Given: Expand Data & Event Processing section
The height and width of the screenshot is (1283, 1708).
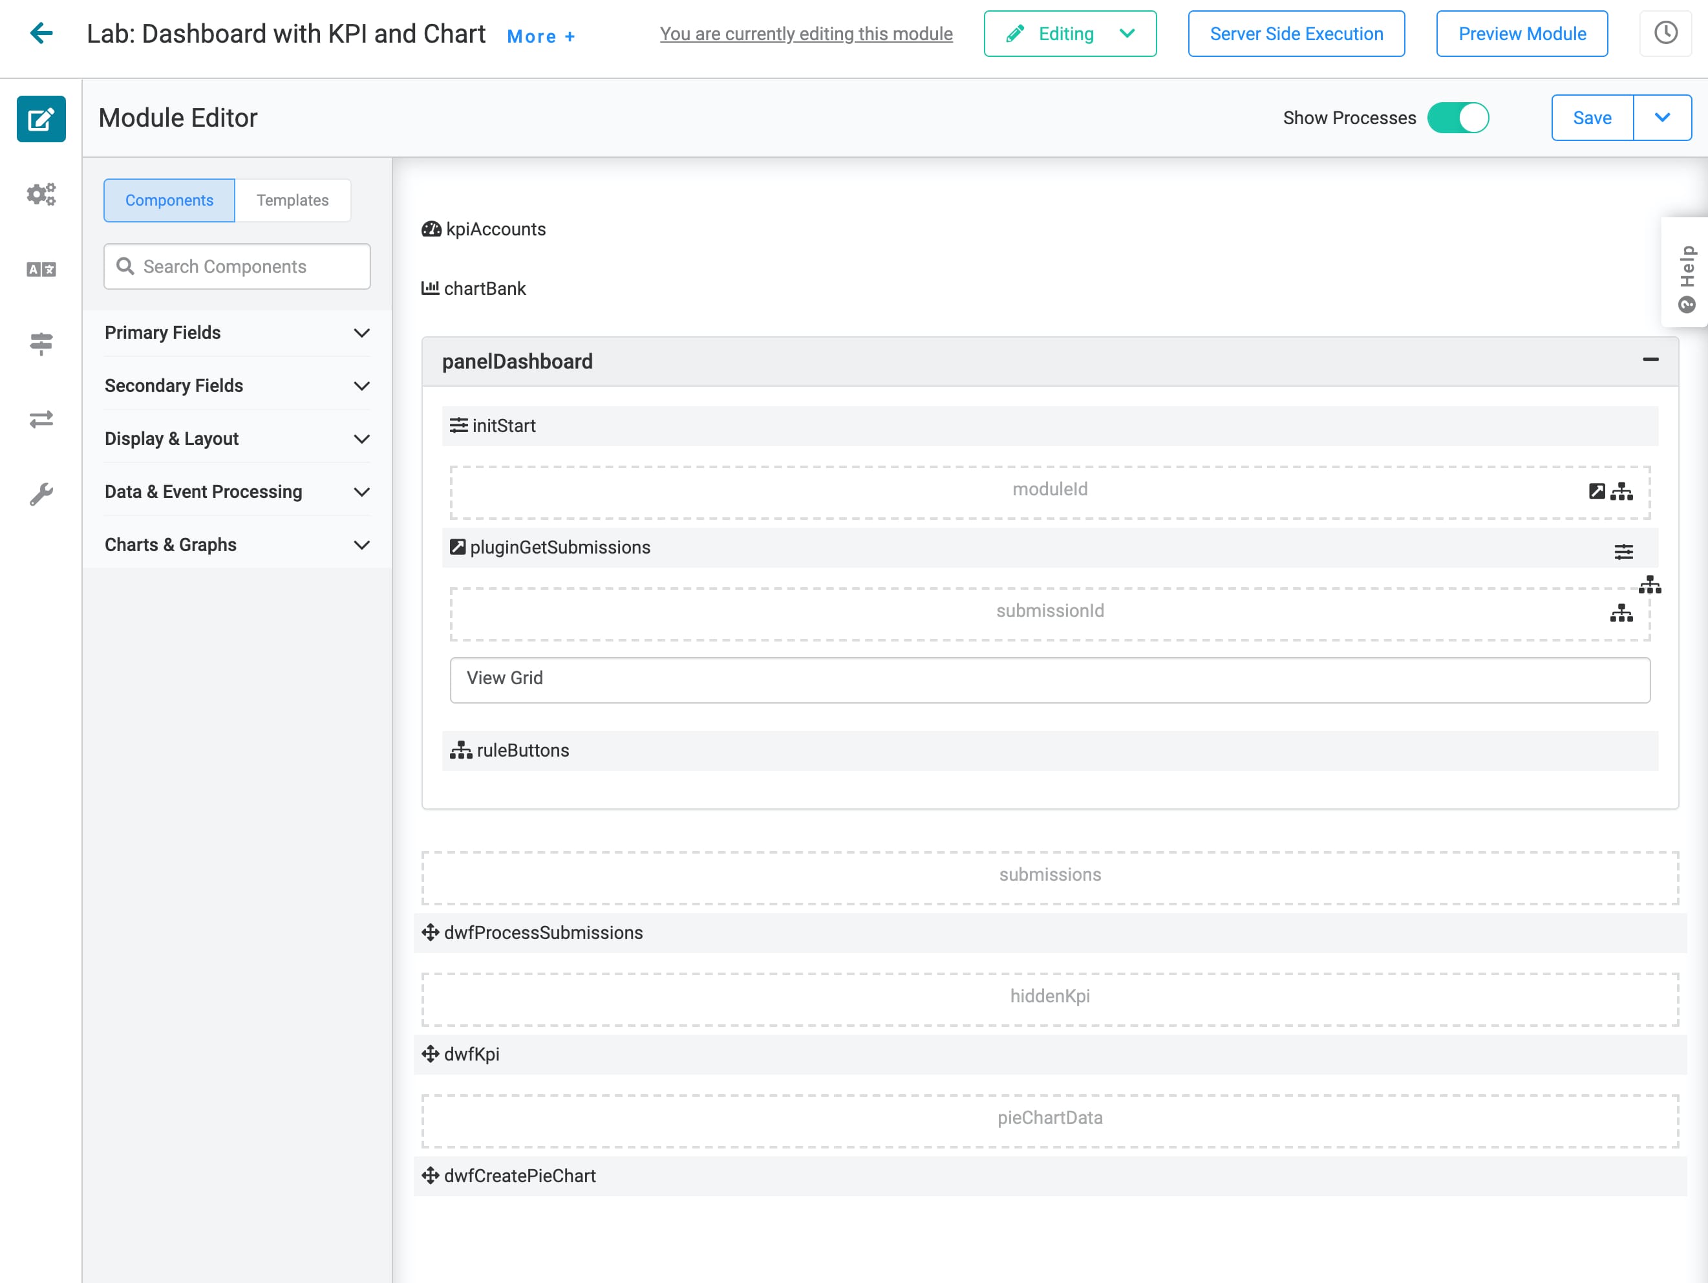Looking at the screenshot, I should click(238, 492).
